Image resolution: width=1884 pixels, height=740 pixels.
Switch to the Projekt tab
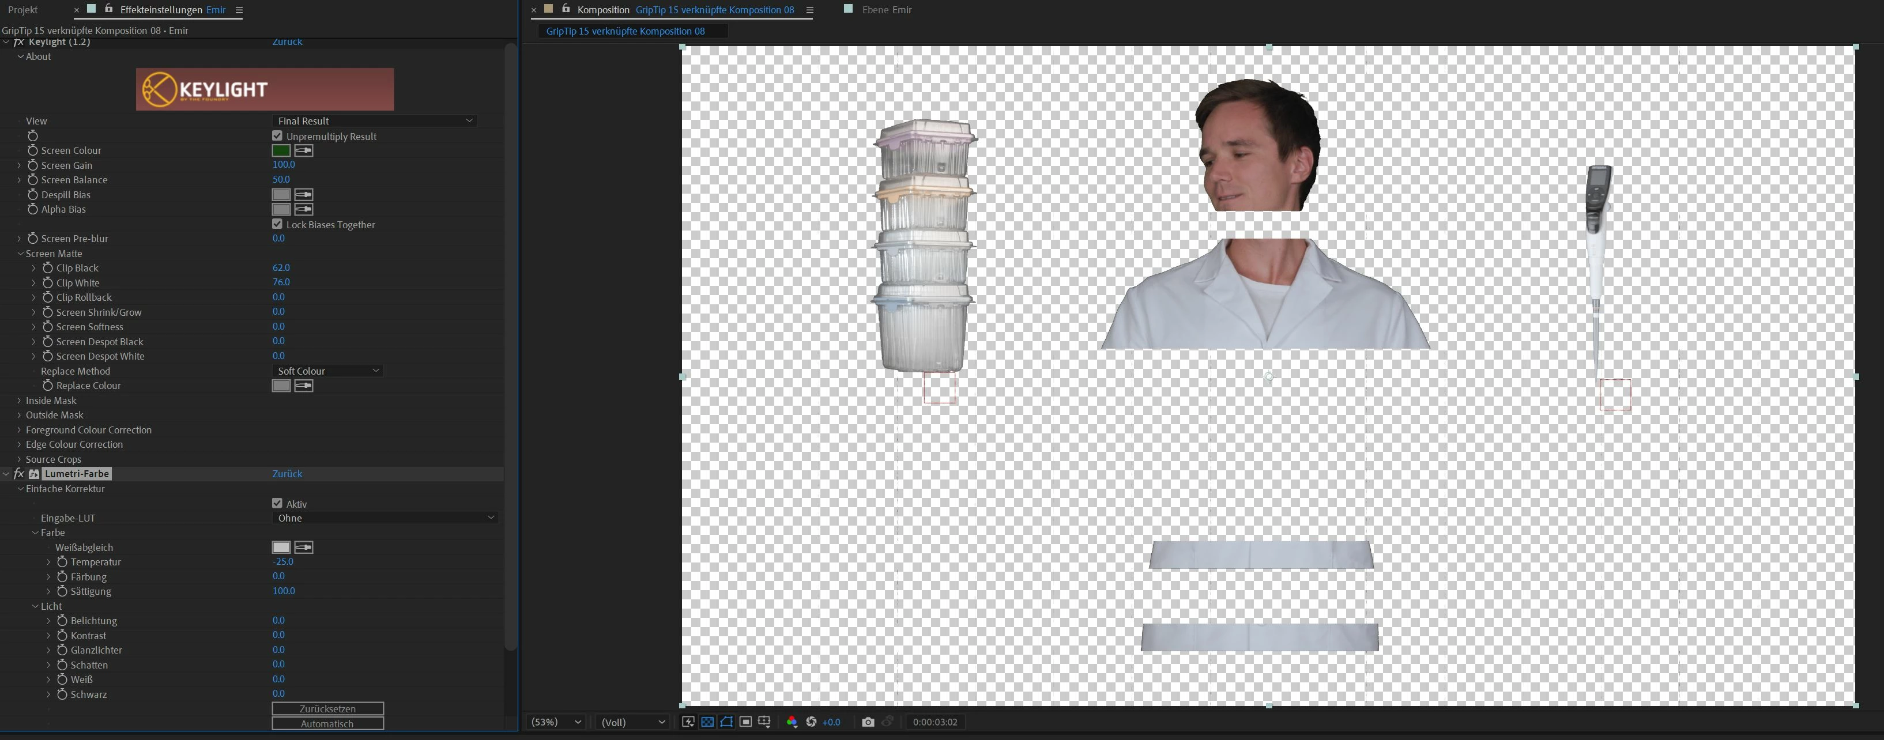click(22, 9)
